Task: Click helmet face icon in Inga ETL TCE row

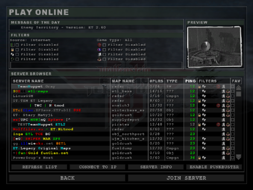Action: click(228, 134)
